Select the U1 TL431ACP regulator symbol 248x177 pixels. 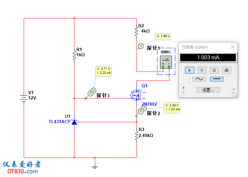74,122
